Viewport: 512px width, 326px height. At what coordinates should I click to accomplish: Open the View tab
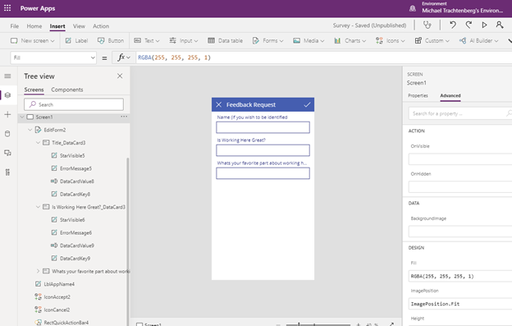coord(79,26)
